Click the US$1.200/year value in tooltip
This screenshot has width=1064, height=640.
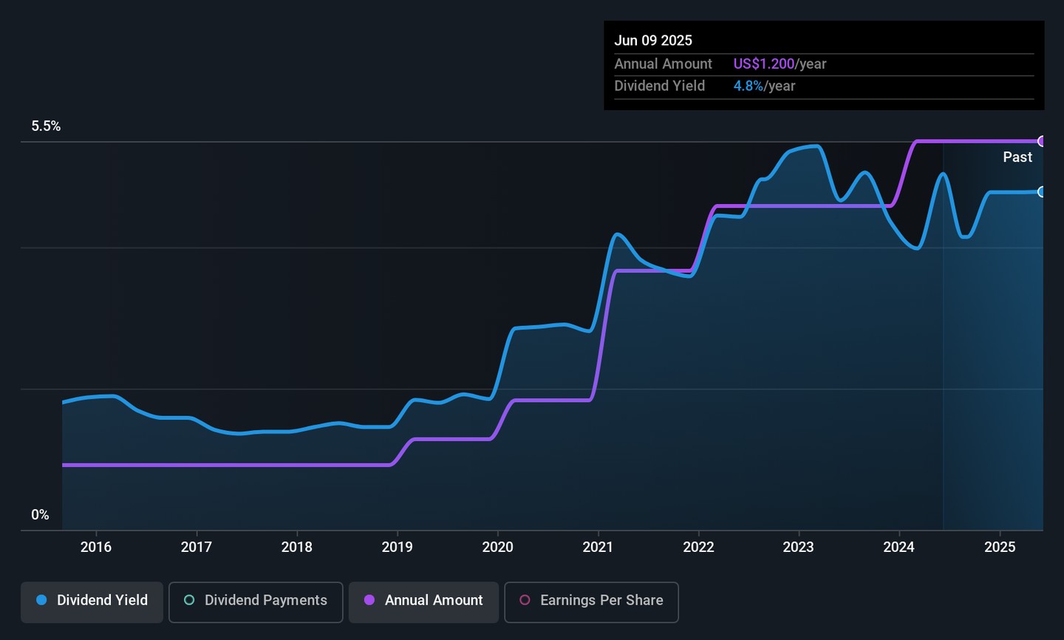(780, 64)
